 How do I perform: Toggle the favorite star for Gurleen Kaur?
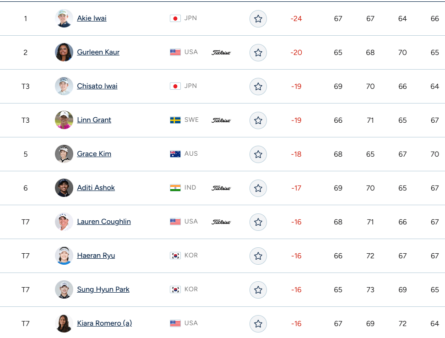[x=258, y=53]
